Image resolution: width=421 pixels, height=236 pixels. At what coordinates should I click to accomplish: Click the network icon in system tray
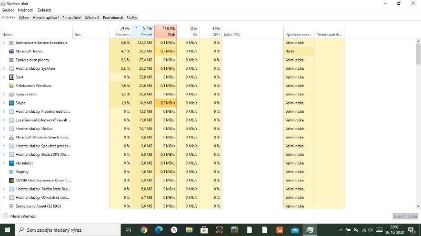tap(364, 230)
